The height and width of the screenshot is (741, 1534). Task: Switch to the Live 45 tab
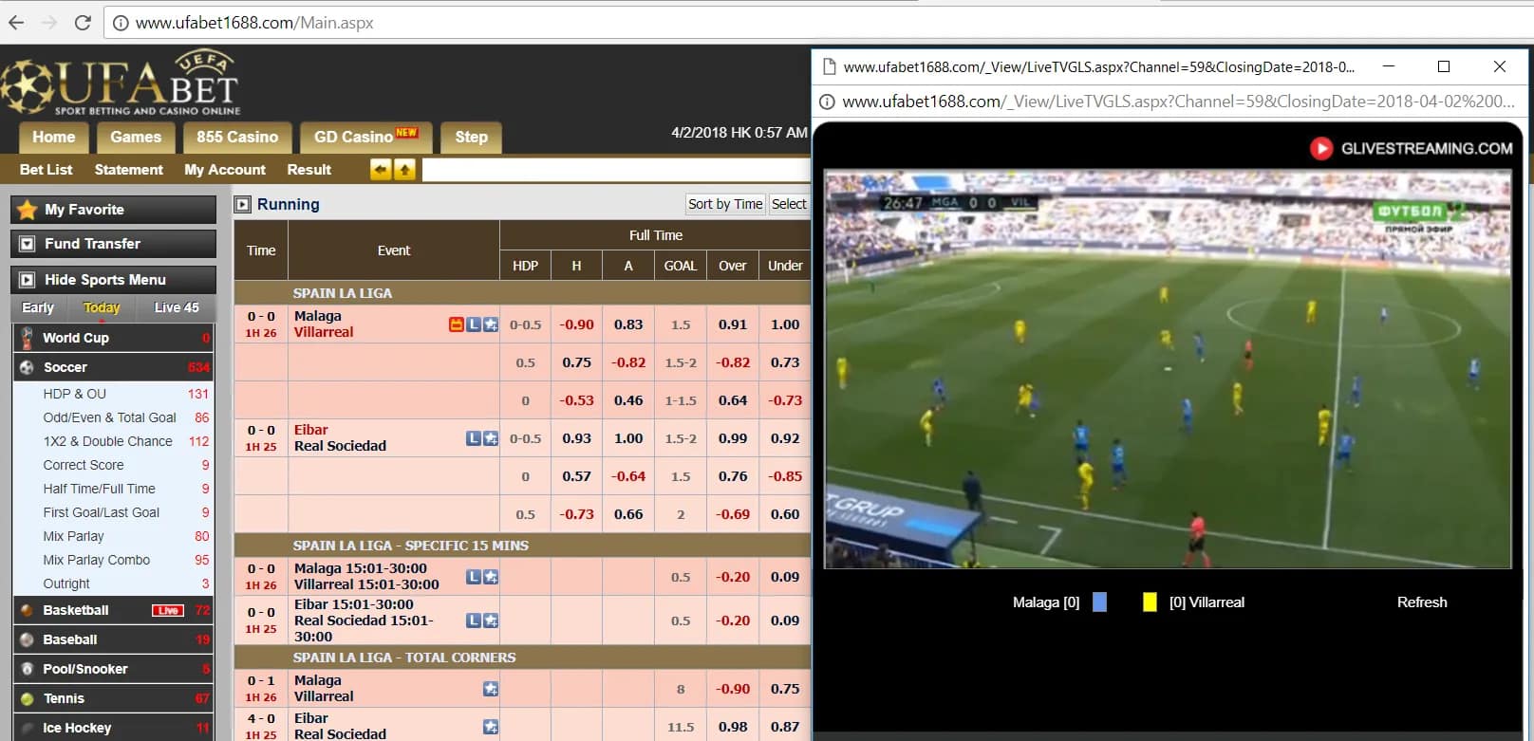(177, 307)
